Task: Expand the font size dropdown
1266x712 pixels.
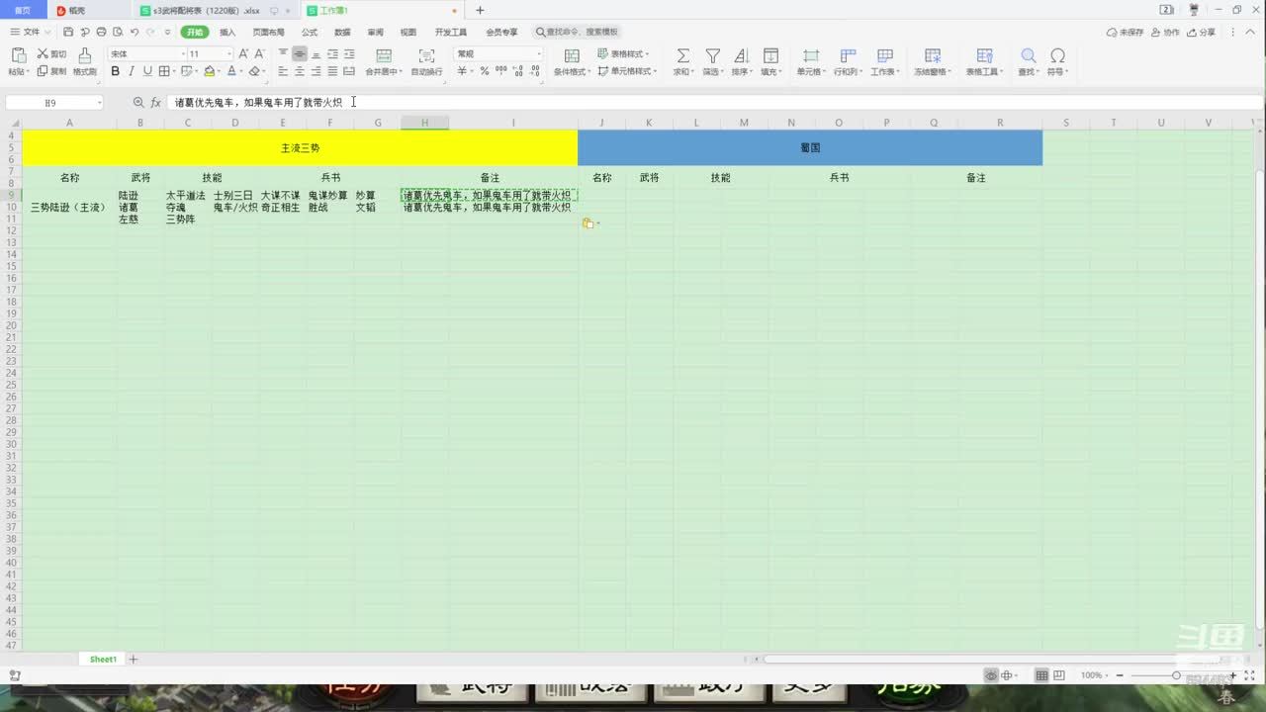Action: click(229, 54)
